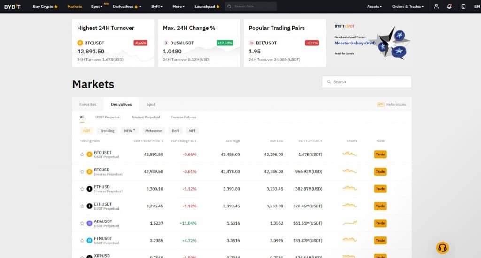481x258 pixels.
Task: Favorite the ADAUSDT pair with star
Action: 82,223
